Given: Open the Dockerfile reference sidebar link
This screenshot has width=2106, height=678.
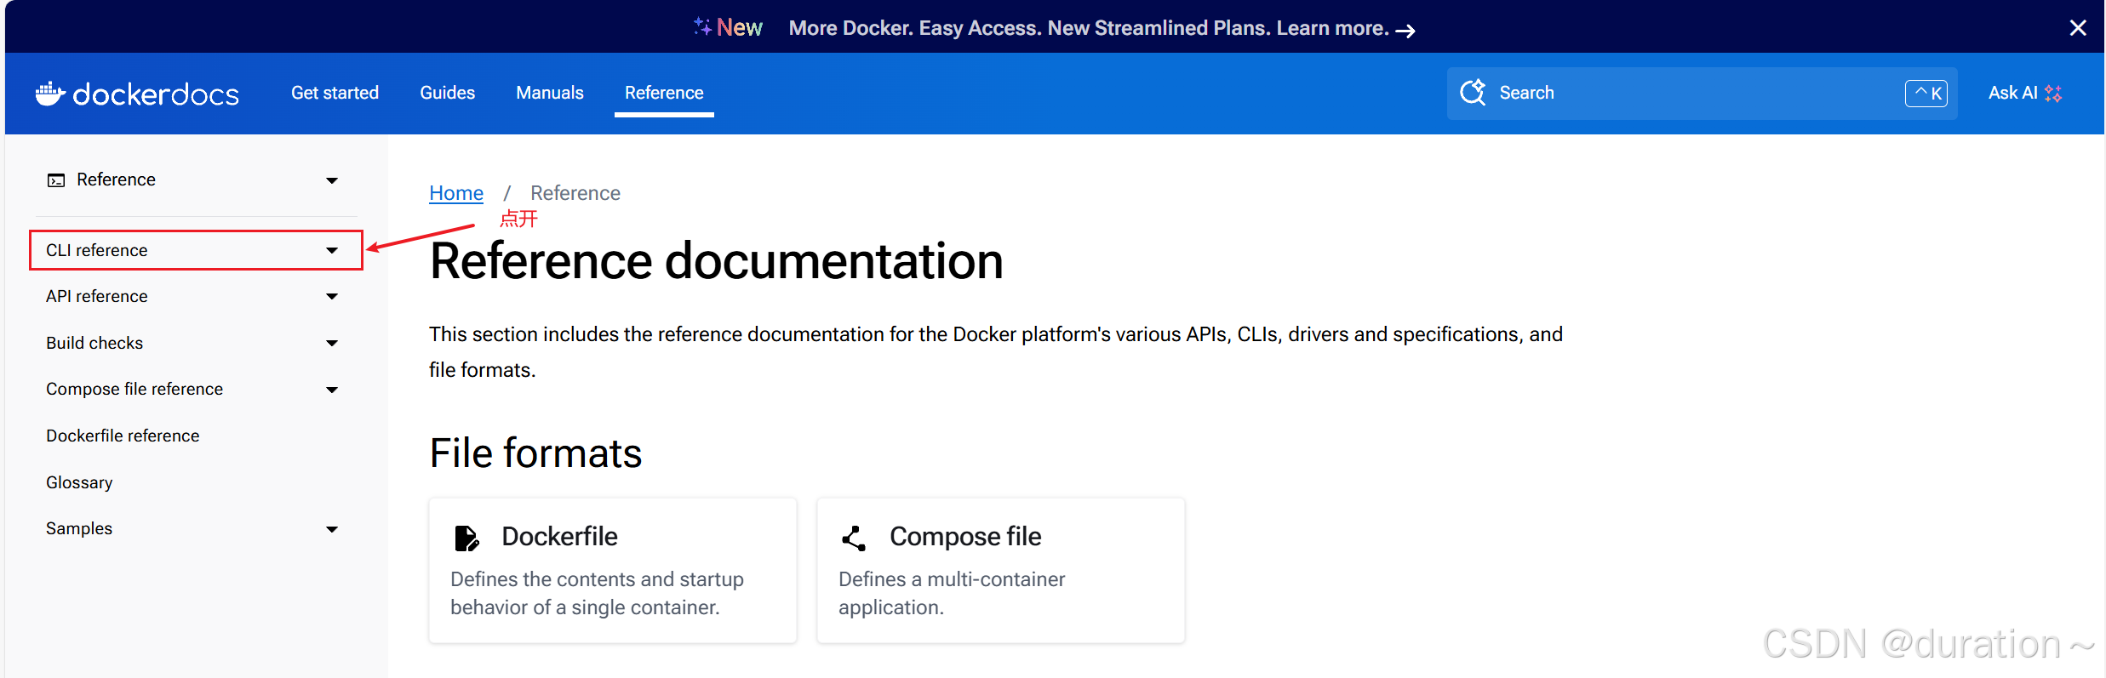Looking at the screenshot, I should pos(123,436).
